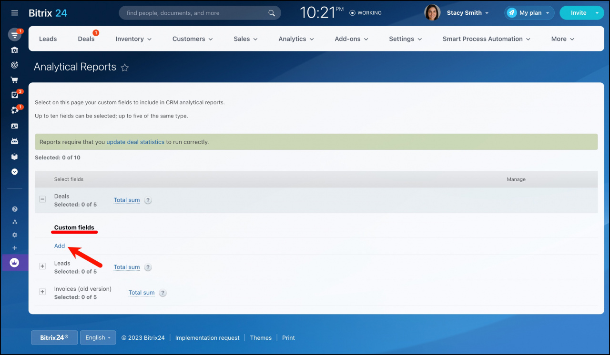
Task: Open the bank building sidebar icon
Action: [14, 50]
